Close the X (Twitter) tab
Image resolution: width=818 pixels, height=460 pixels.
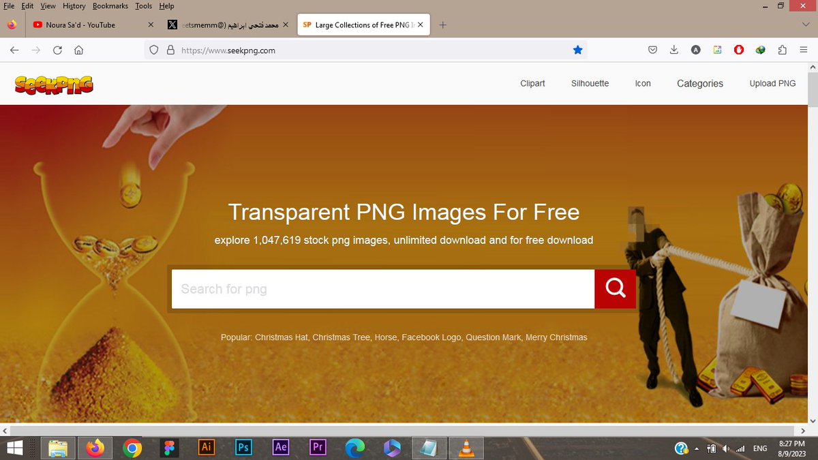pyautogui.click(x=286, y=25)
